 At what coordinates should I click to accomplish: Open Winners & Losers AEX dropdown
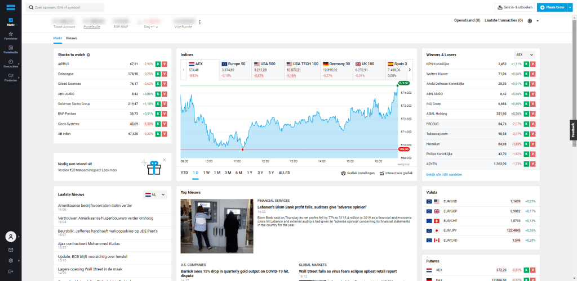[x=525, y=55]
